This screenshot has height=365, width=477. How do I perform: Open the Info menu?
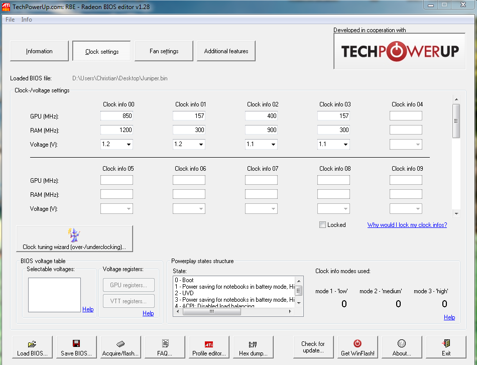point(27,20)
